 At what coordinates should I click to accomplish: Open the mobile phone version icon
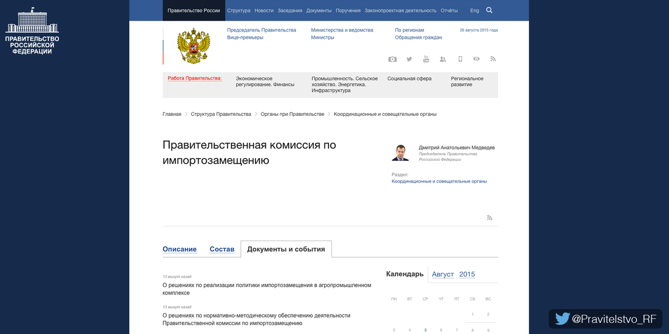point(460,59)
